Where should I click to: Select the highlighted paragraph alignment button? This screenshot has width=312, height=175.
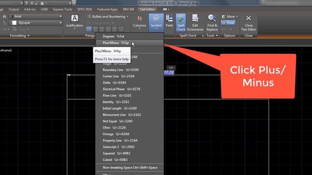click(x=89, y=29)
